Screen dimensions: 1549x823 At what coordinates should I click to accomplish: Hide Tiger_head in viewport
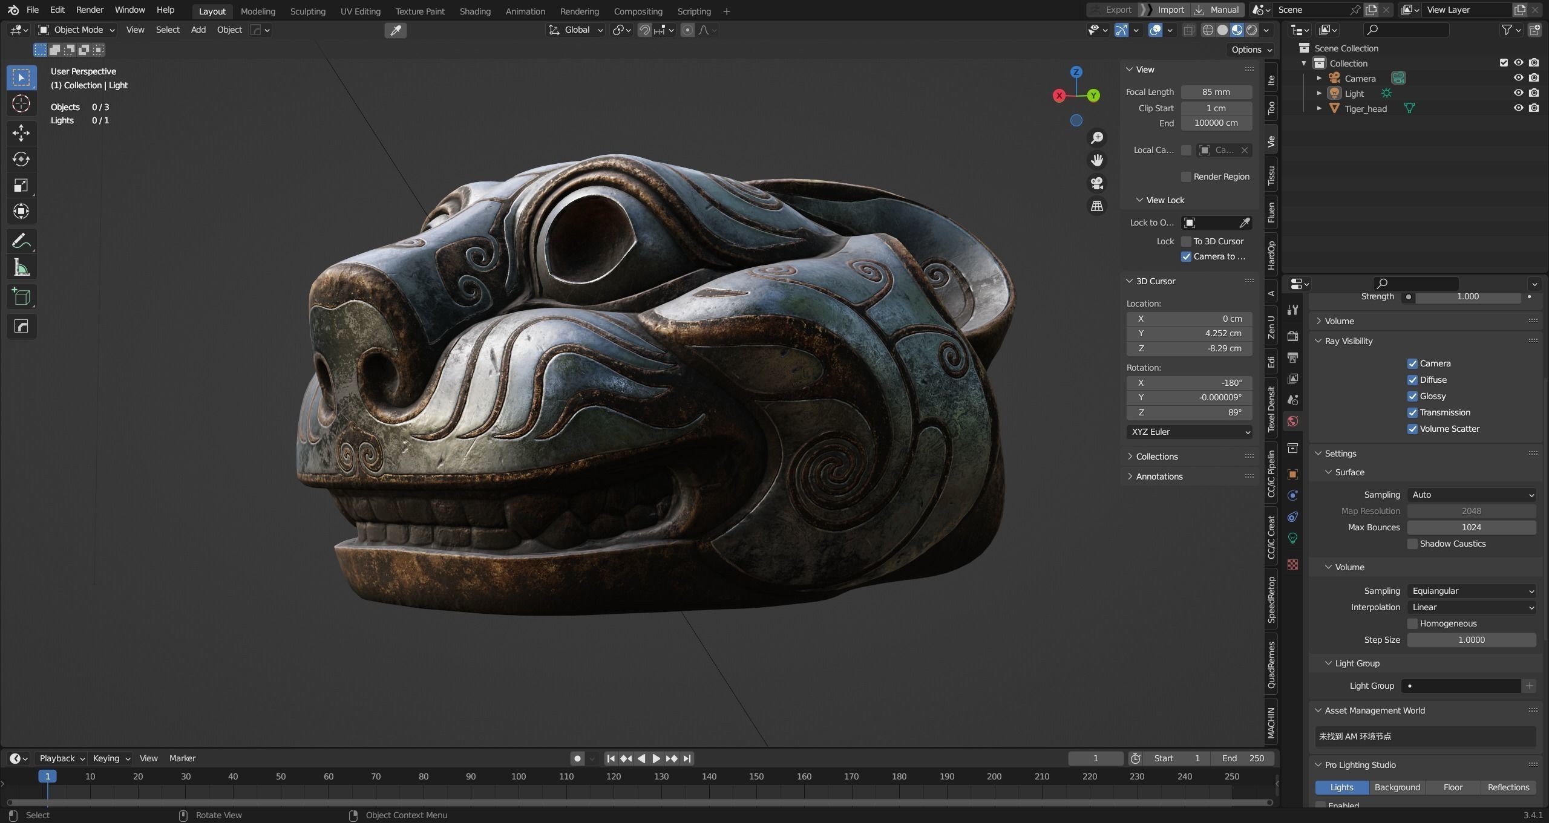pos(1518,108)
